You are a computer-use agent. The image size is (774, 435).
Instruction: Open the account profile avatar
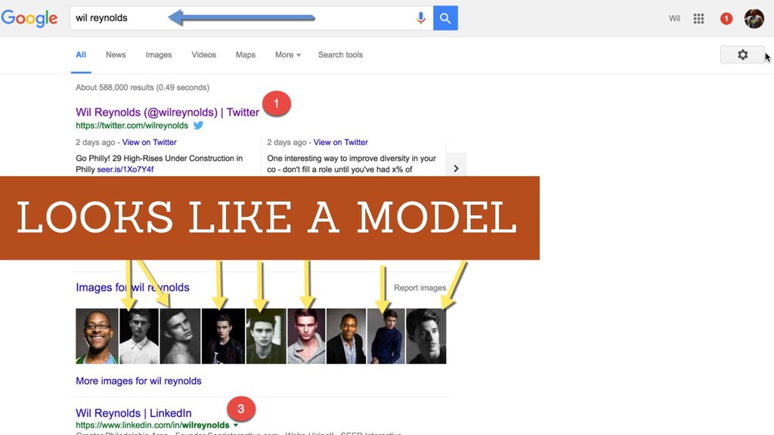pos(754,19)
